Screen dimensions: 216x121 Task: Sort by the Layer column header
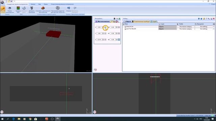167,24
